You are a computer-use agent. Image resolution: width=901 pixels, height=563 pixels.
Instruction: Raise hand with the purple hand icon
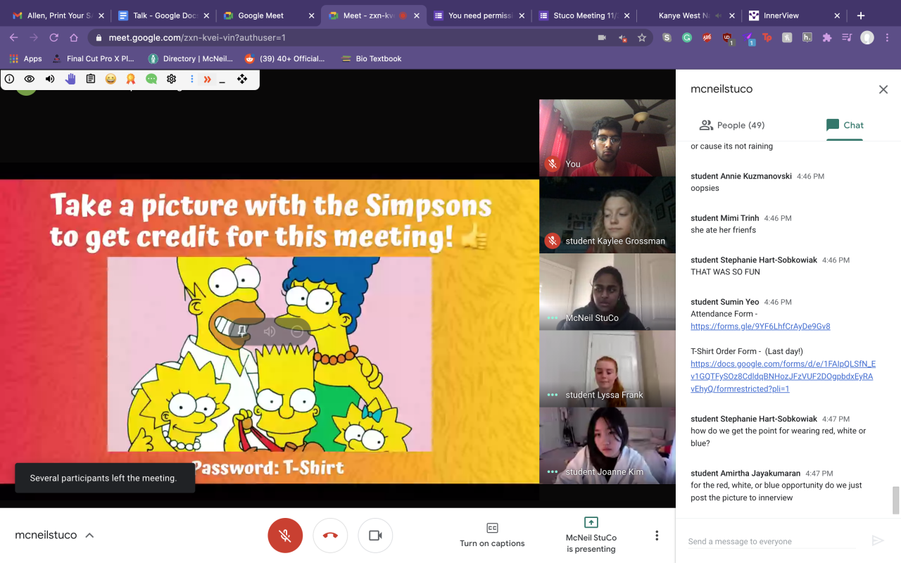[70, 80]
